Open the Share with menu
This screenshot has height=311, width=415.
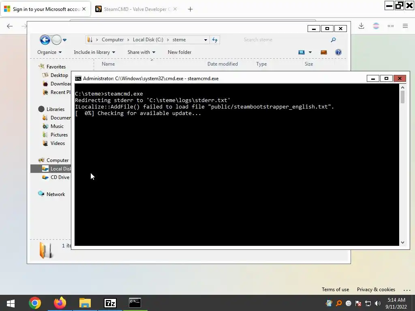coord(141,52)
